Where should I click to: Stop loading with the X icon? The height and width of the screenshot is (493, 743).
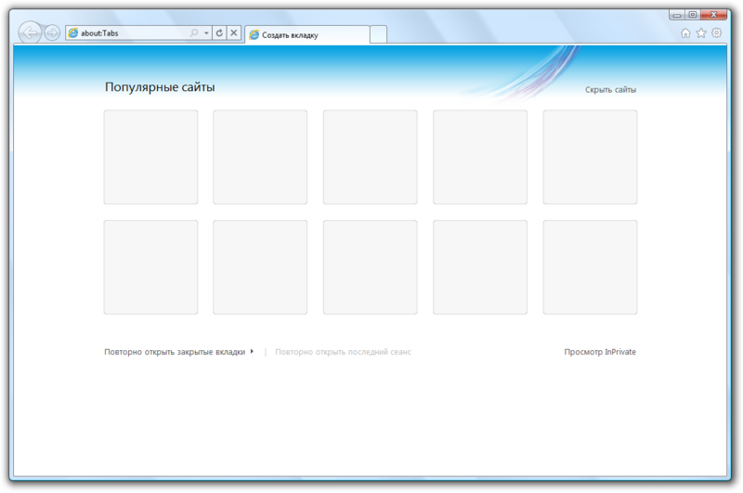tap(234, 32)
